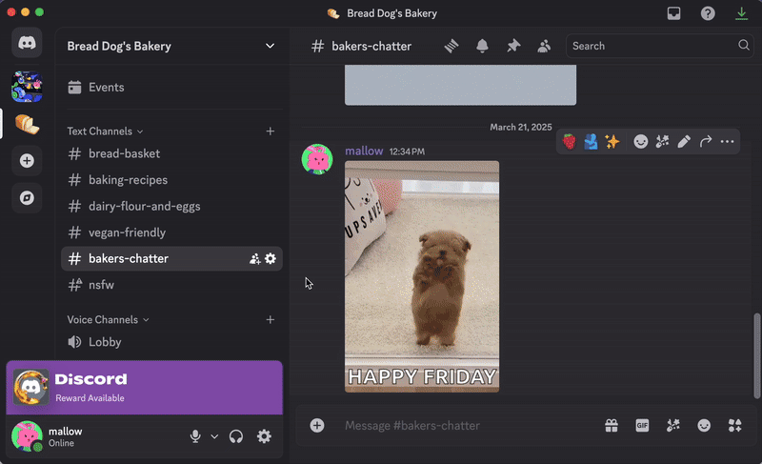Collapse the Voice Channels category
Screen dimensions: 762x464
108,320
